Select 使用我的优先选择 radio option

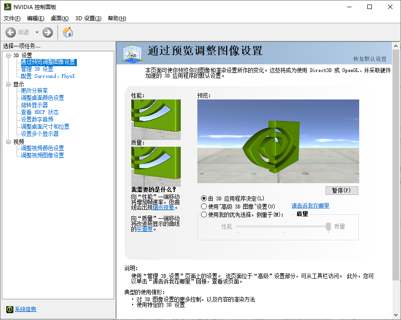[204, 215]
